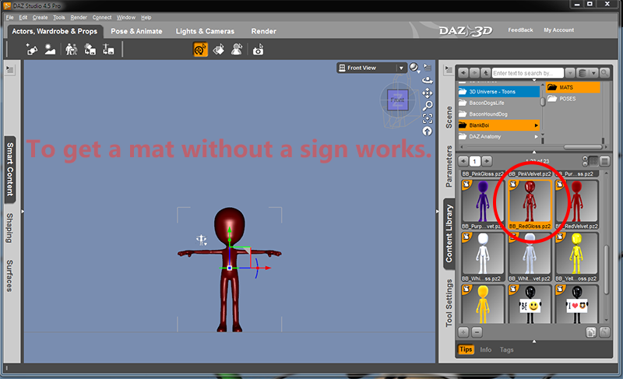Select the Region Navigator tool

click(237, 50)
